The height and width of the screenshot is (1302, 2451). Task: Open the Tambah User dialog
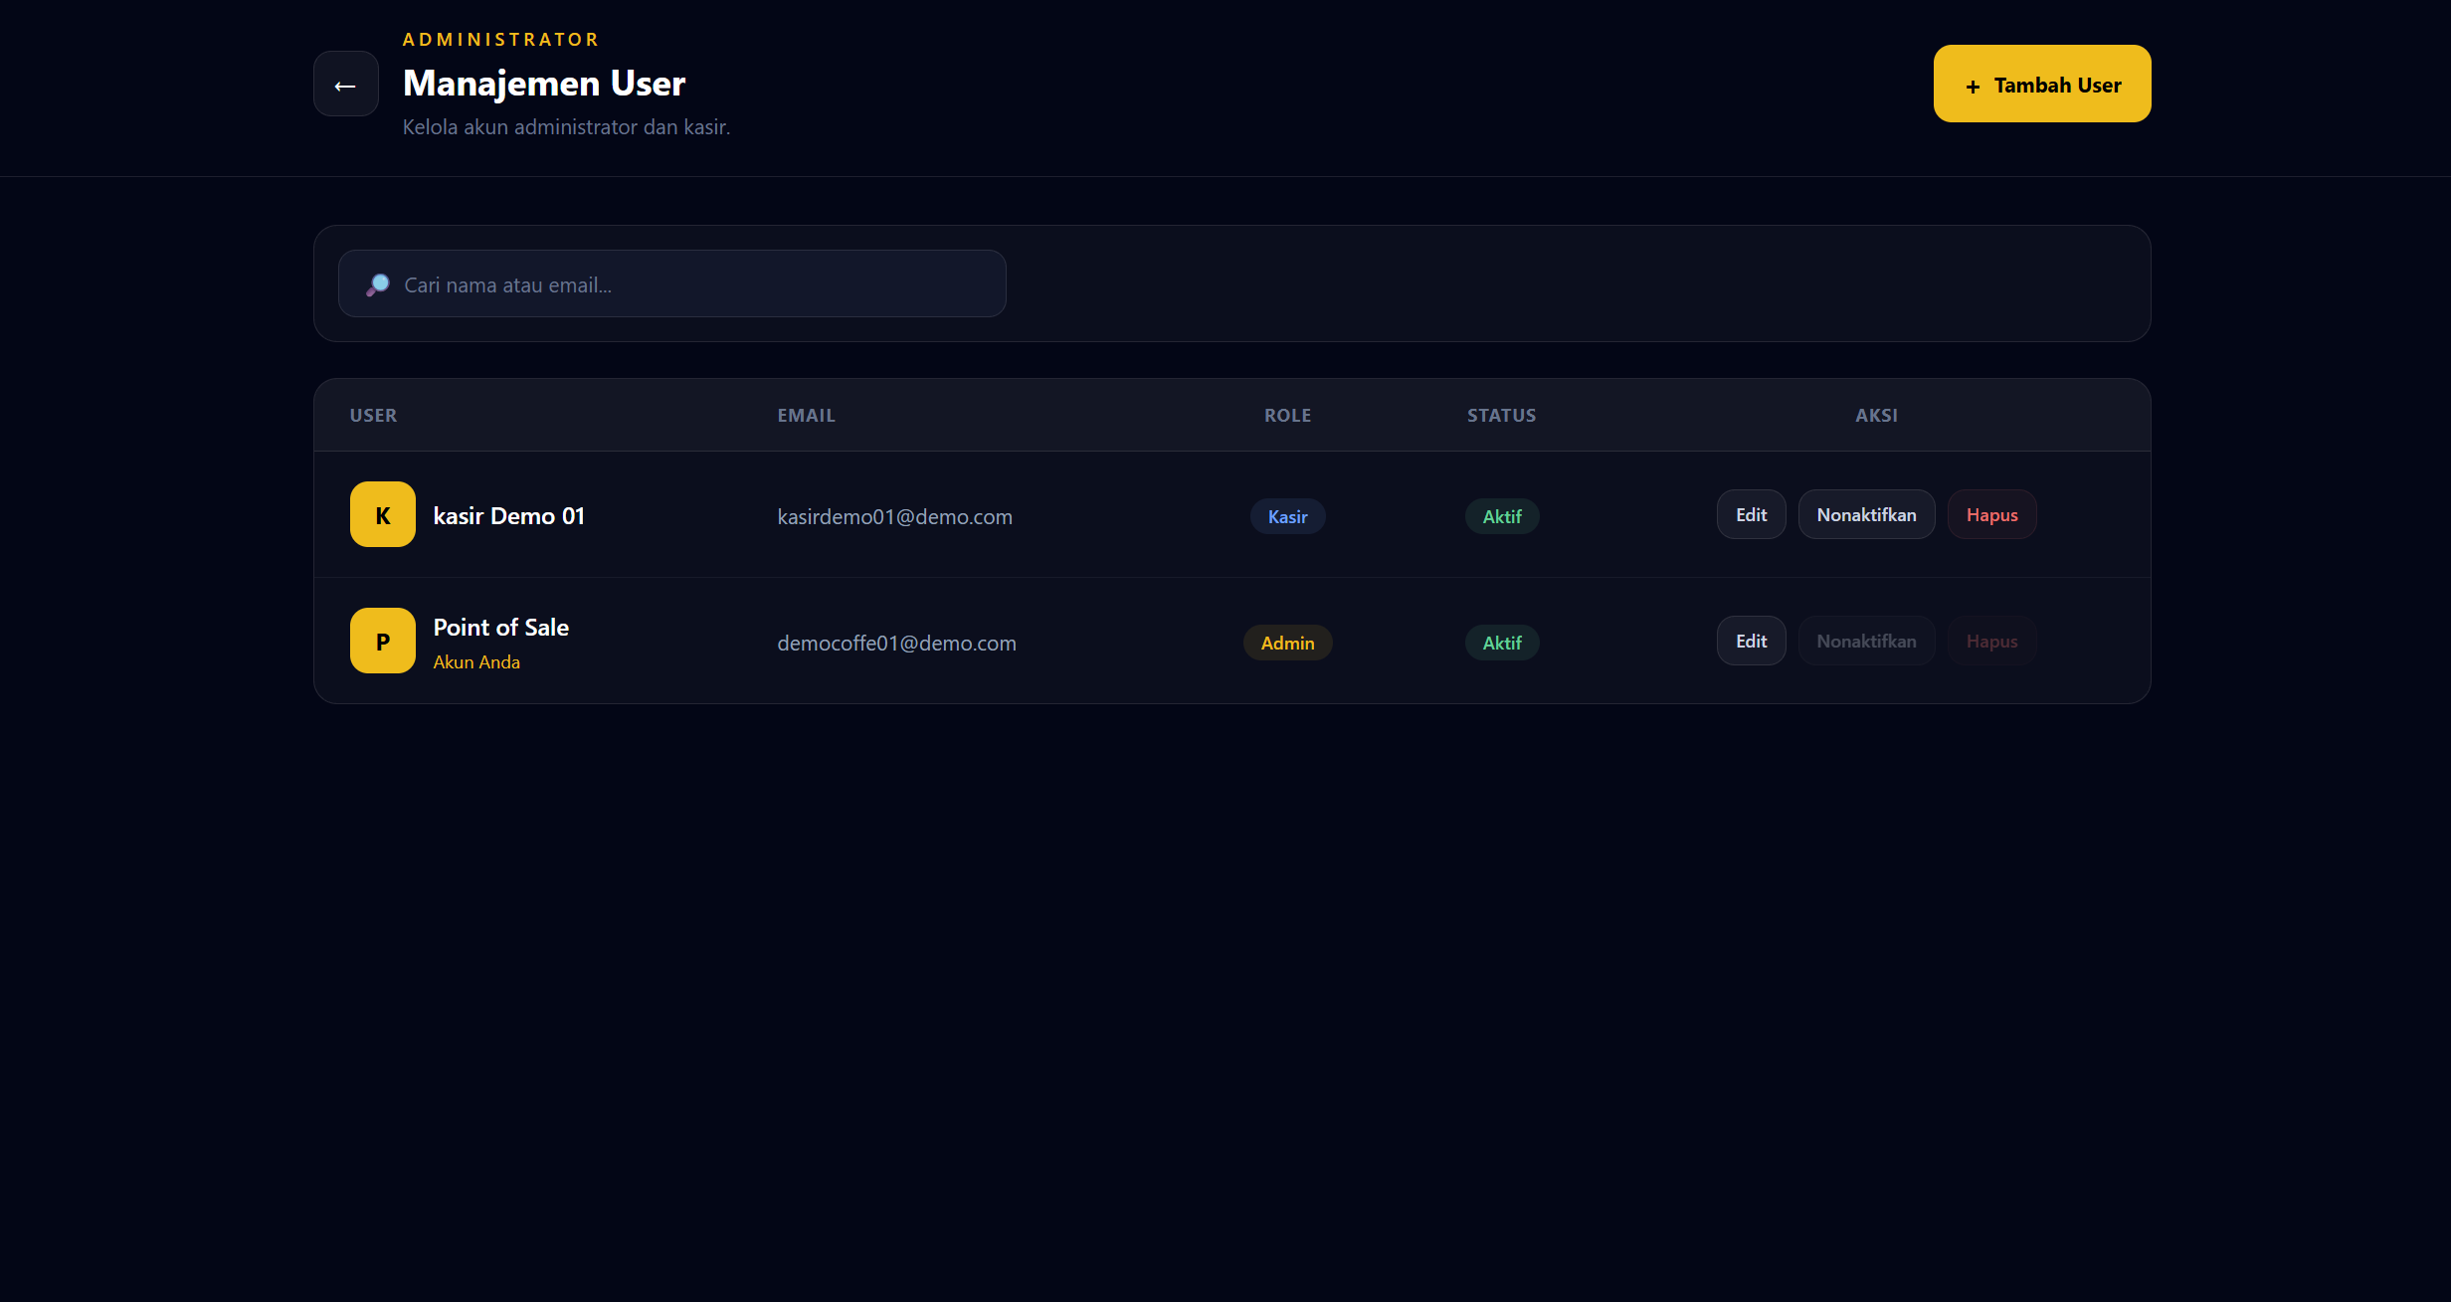click(x=2042, y=84)
